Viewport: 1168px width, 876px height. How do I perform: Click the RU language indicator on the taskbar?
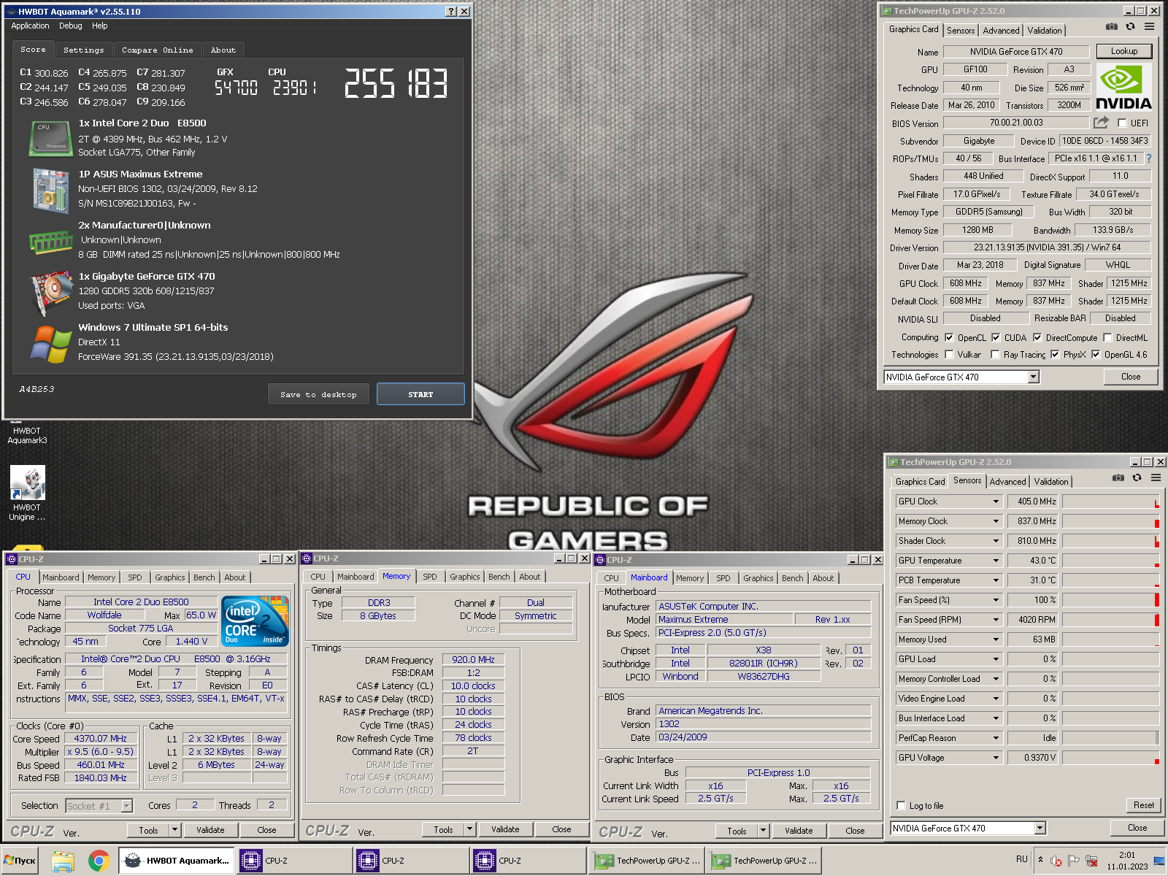point(1021,859)
